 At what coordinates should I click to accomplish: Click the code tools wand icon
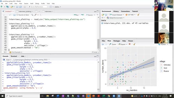click(x=36, y=15)
